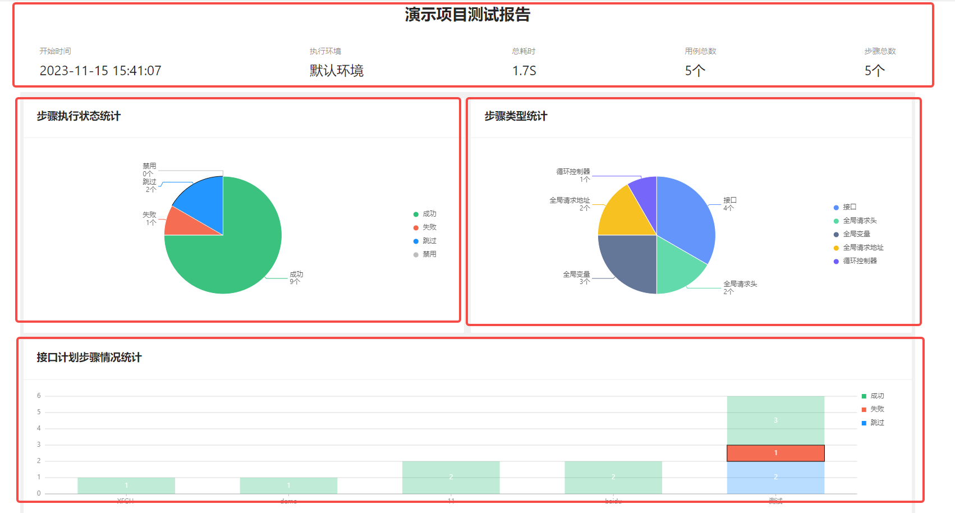Click the 跳过 2个 pie label
Image resolution: width=955 pixels, height=513 pixels.
point(149,186)
